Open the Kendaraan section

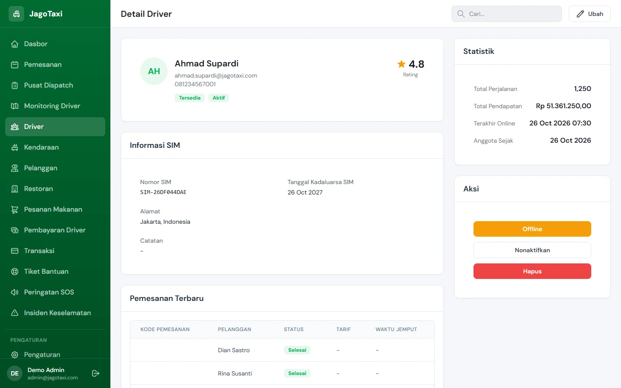click(55, 147)
